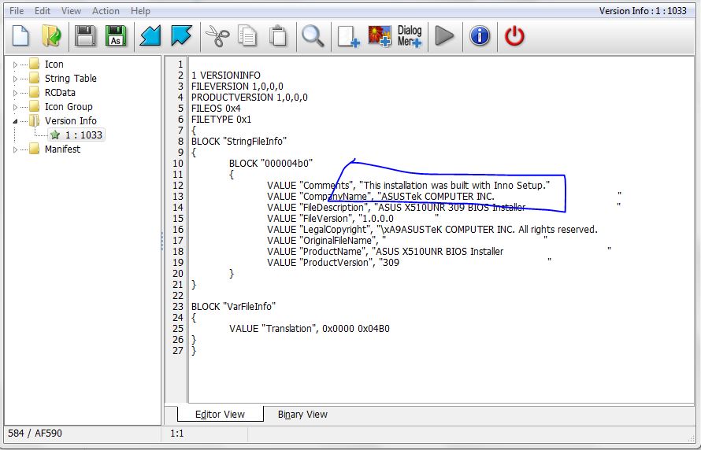Click the blue down-left arrow icon
The height and width of the screenshot is (450, 701).
pos(150,35)
